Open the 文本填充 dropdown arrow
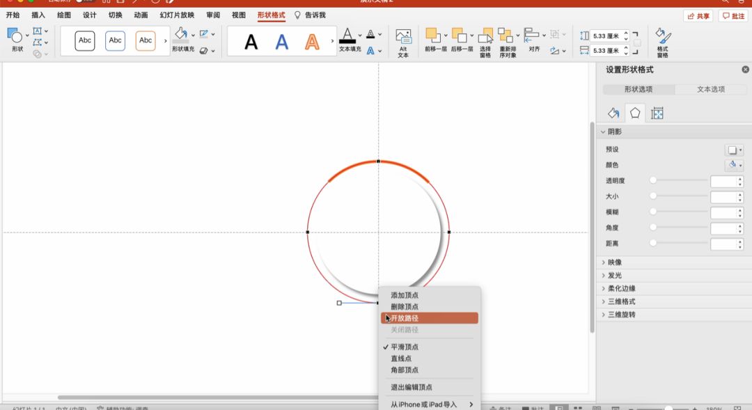The image size is (752, 410). (360, 36)
